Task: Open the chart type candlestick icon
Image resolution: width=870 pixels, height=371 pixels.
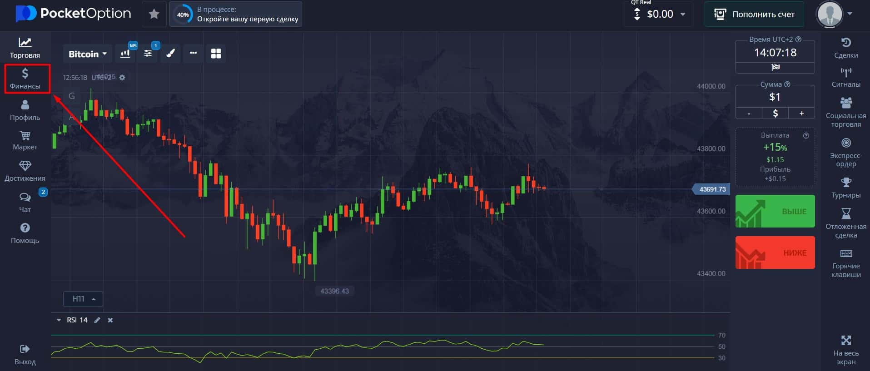Action: pyautogui.click(x=125, y=54)
